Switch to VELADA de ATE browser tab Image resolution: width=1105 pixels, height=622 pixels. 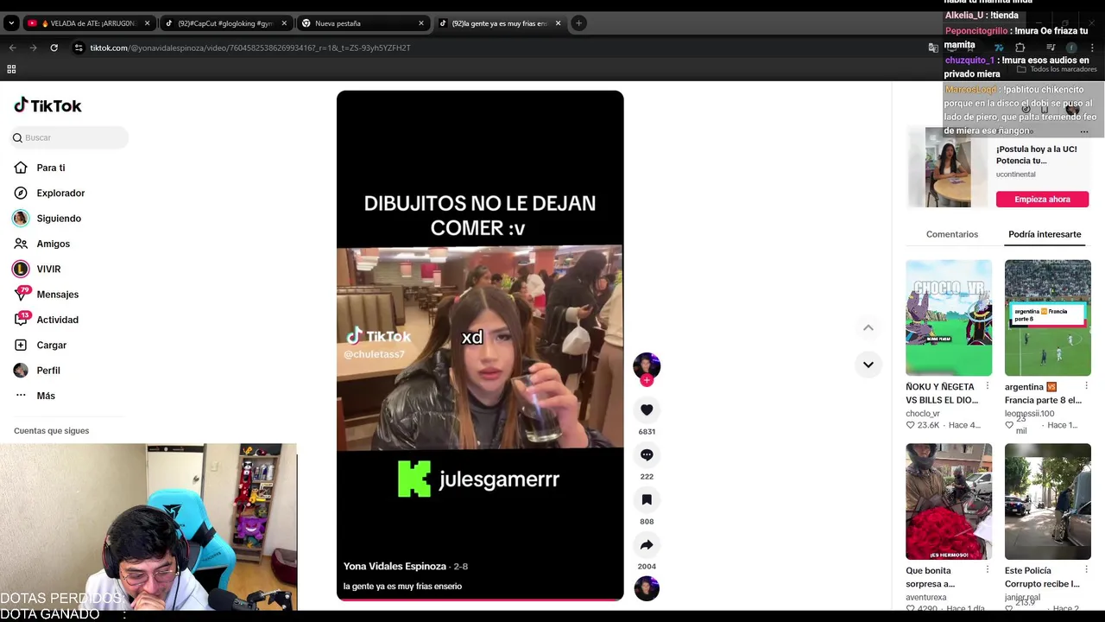(88, 23)
